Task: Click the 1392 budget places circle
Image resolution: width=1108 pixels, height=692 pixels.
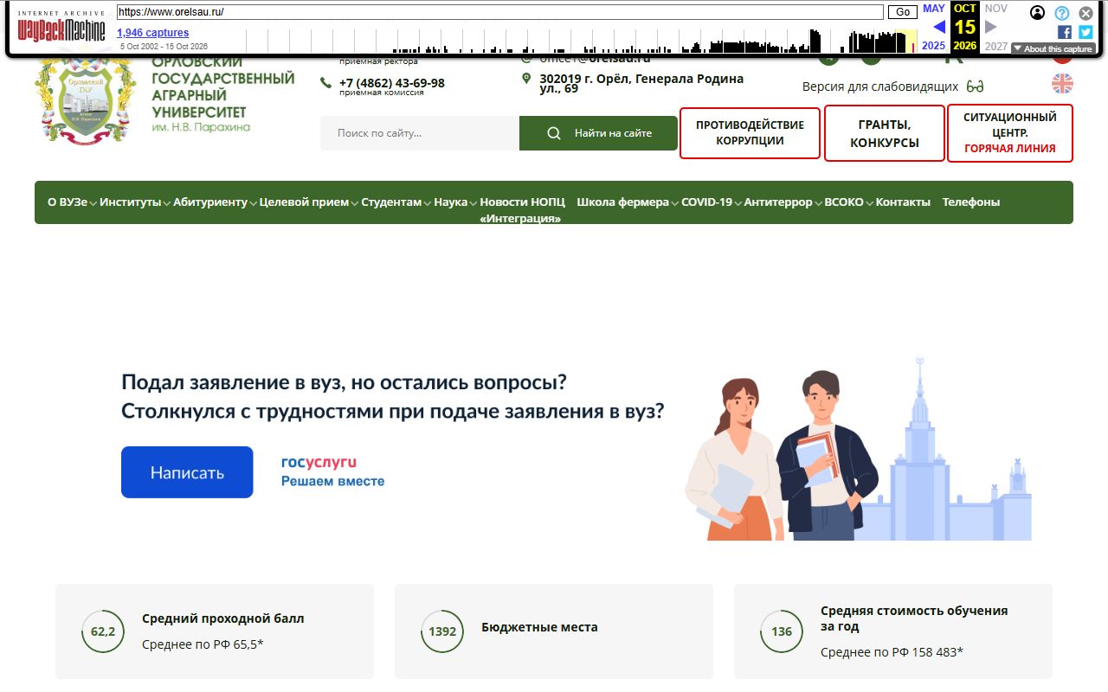Action: point(442,631)
